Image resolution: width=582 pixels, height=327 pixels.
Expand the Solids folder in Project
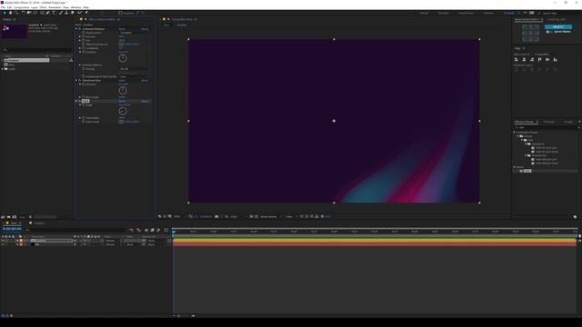tap(3, 69)
